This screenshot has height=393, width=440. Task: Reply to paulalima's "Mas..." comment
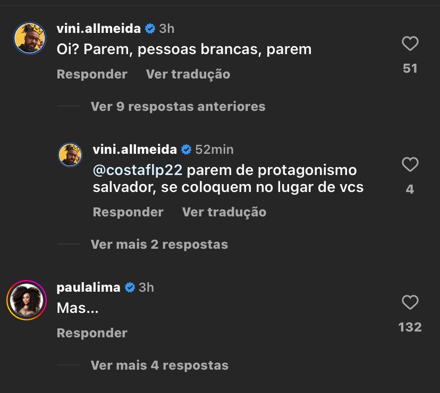pos(92,333)
